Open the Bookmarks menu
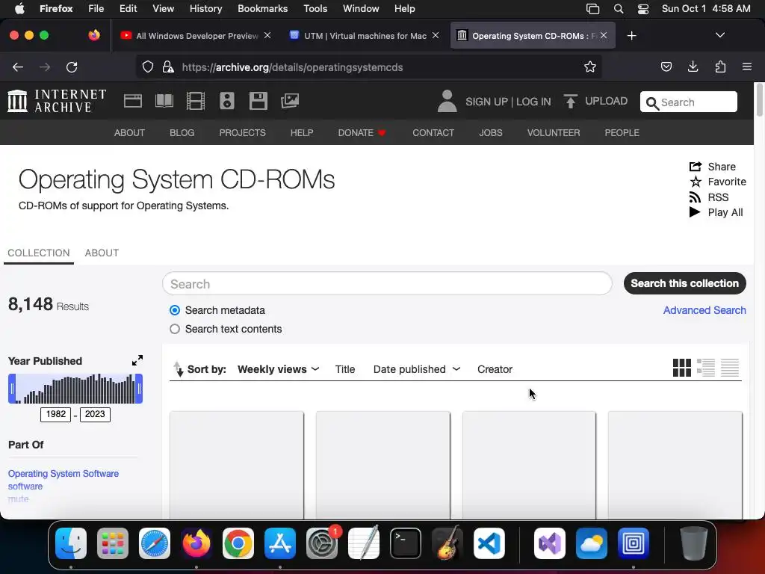 click(262, 9)
